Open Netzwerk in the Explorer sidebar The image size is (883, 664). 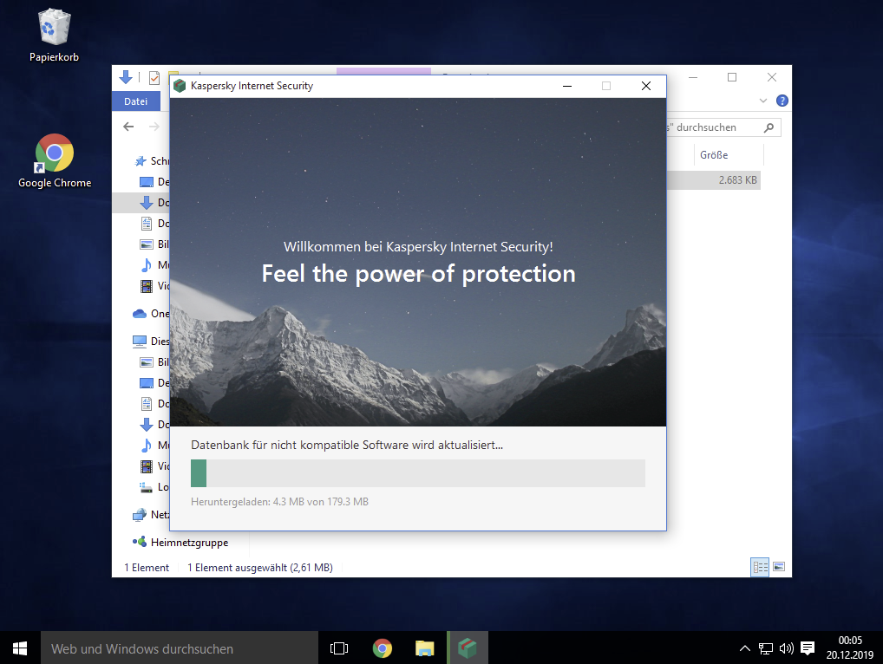(151, 514)
